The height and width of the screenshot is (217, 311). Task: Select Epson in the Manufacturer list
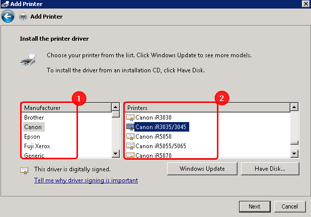click(32, 137)
